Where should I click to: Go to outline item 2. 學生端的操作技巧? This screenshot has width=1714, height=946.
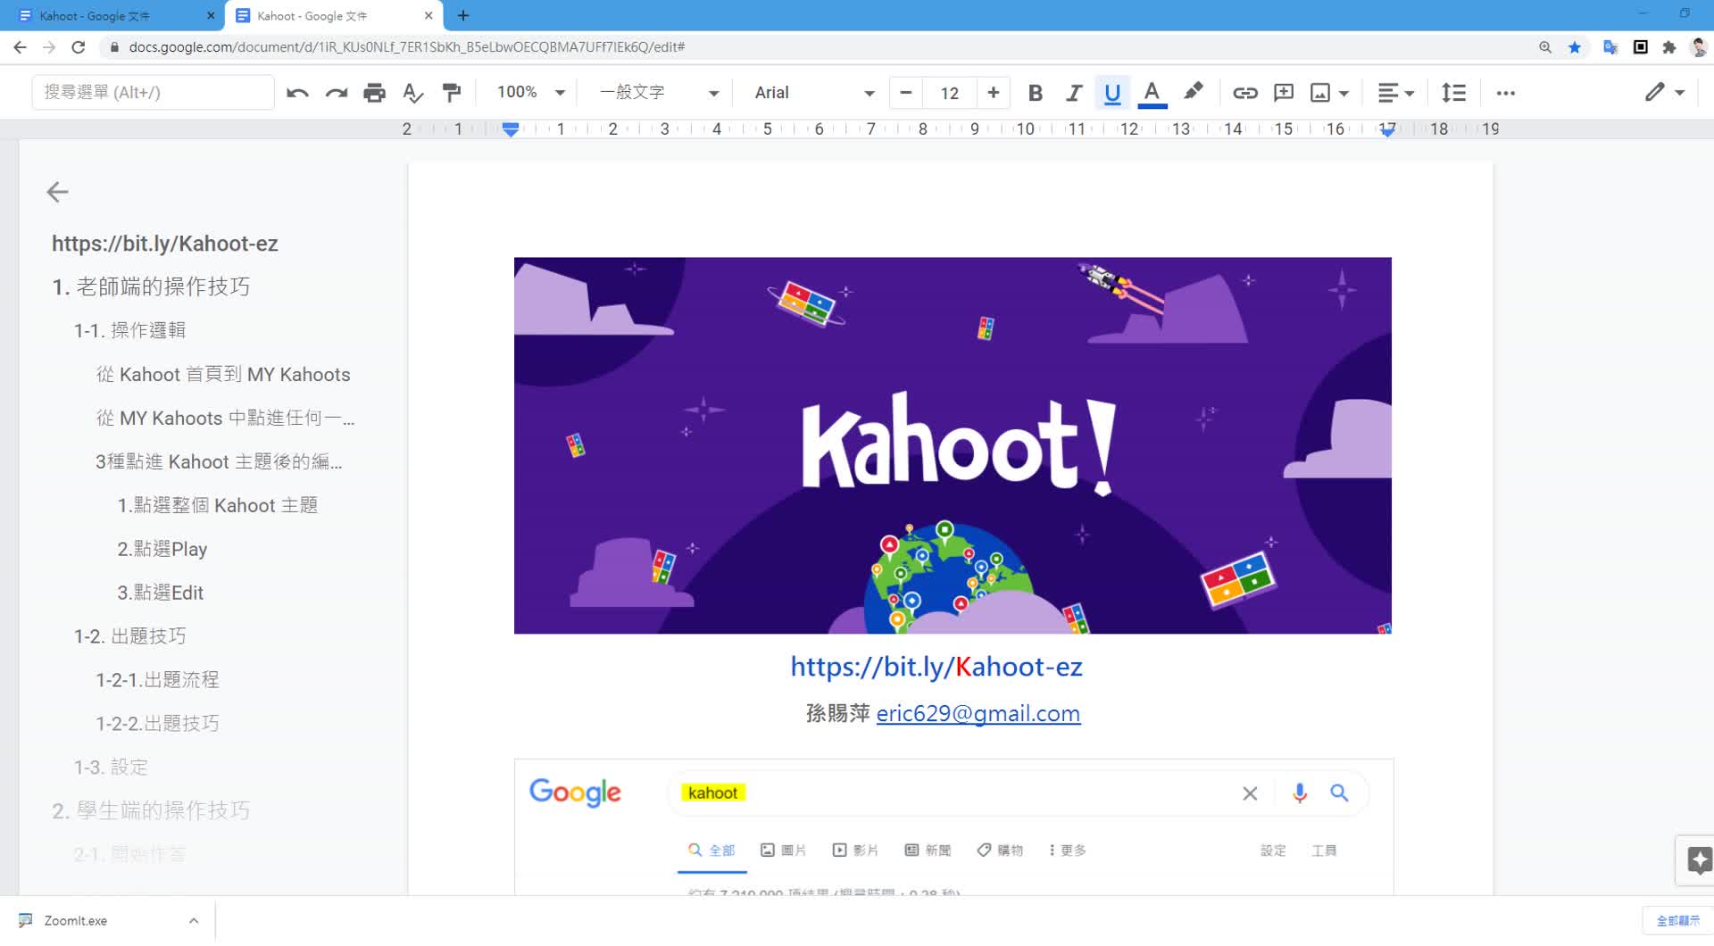(x=151, y=810)
